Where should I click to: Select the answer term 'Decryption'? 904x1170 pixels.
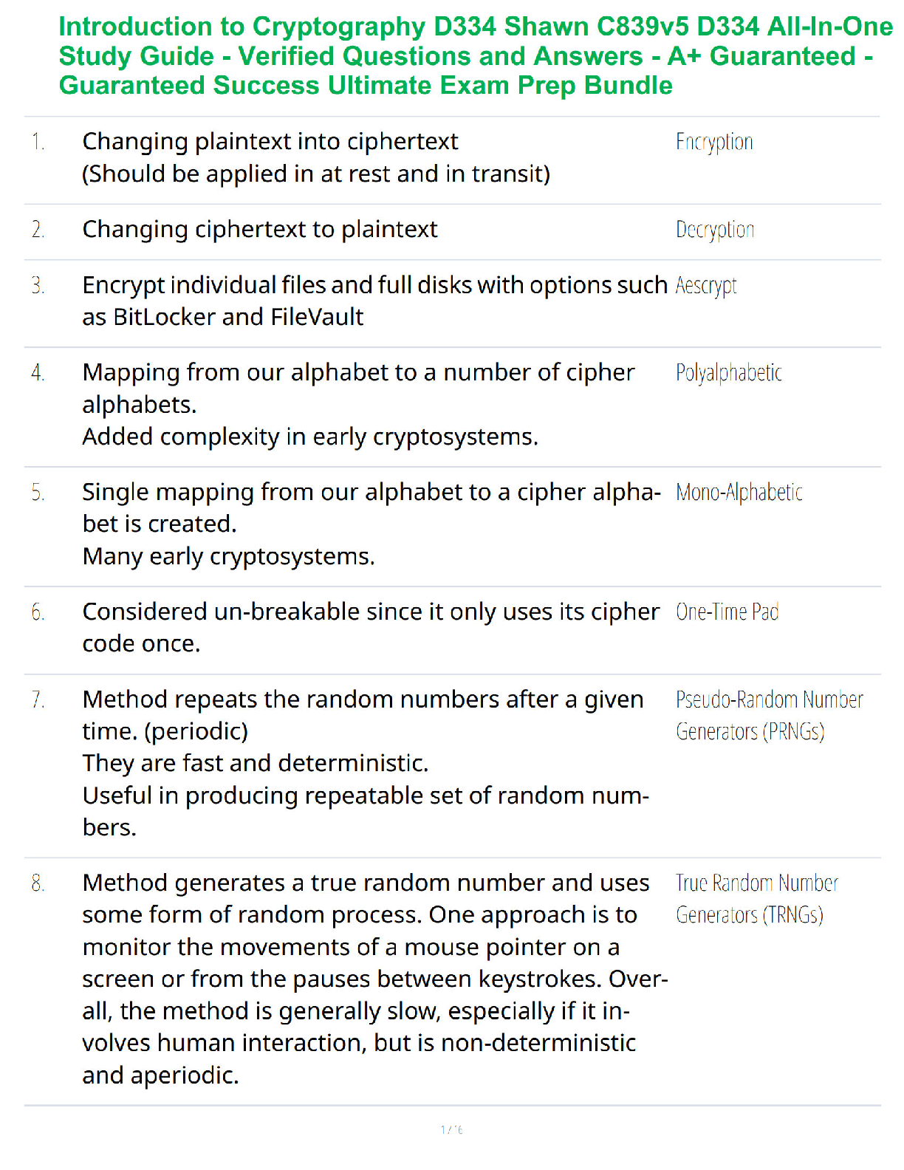(x=715, y=230)
